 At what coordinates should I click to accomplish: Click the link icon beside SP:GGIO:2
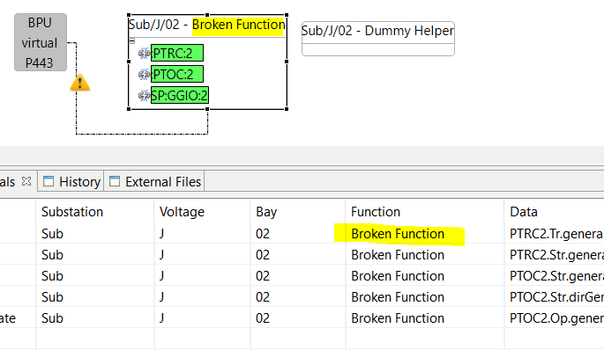[x=144, y=95]
